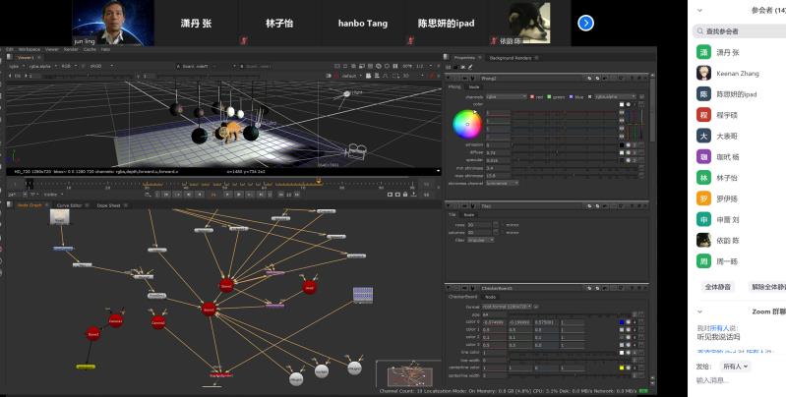This screenshot has width=786, height=397.
Task: Open the Dope Sheet tab
Action: (108, 205)
